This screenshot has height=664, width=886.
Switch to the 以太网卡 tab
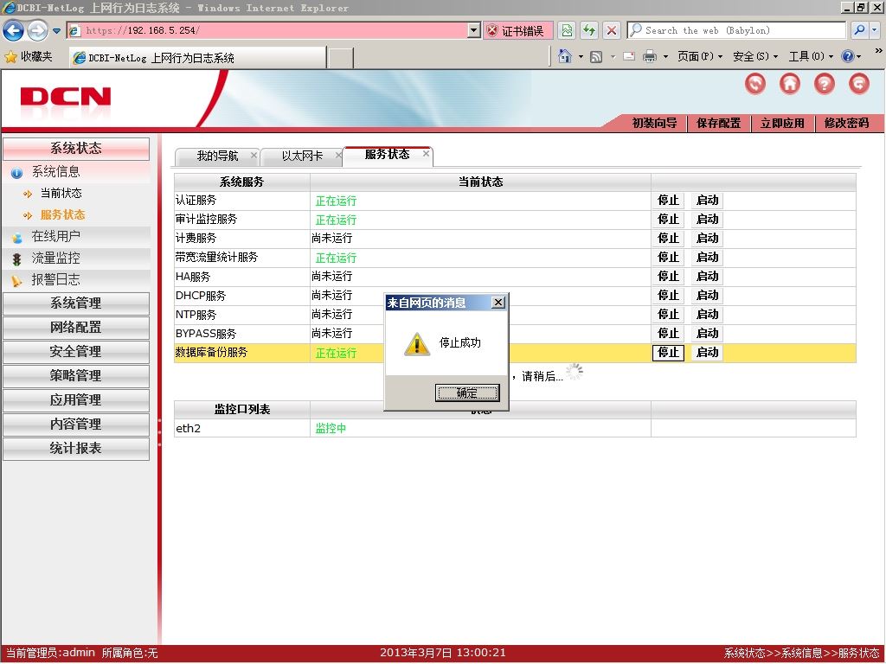302,156
